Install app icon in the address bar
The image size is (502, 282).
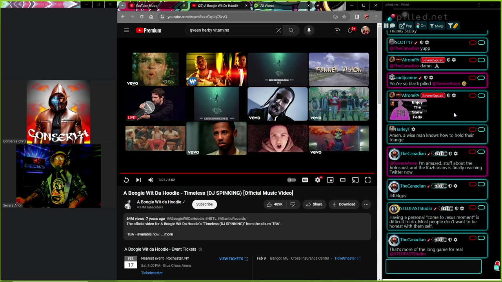pyautogui.click(x=335, y=17)
